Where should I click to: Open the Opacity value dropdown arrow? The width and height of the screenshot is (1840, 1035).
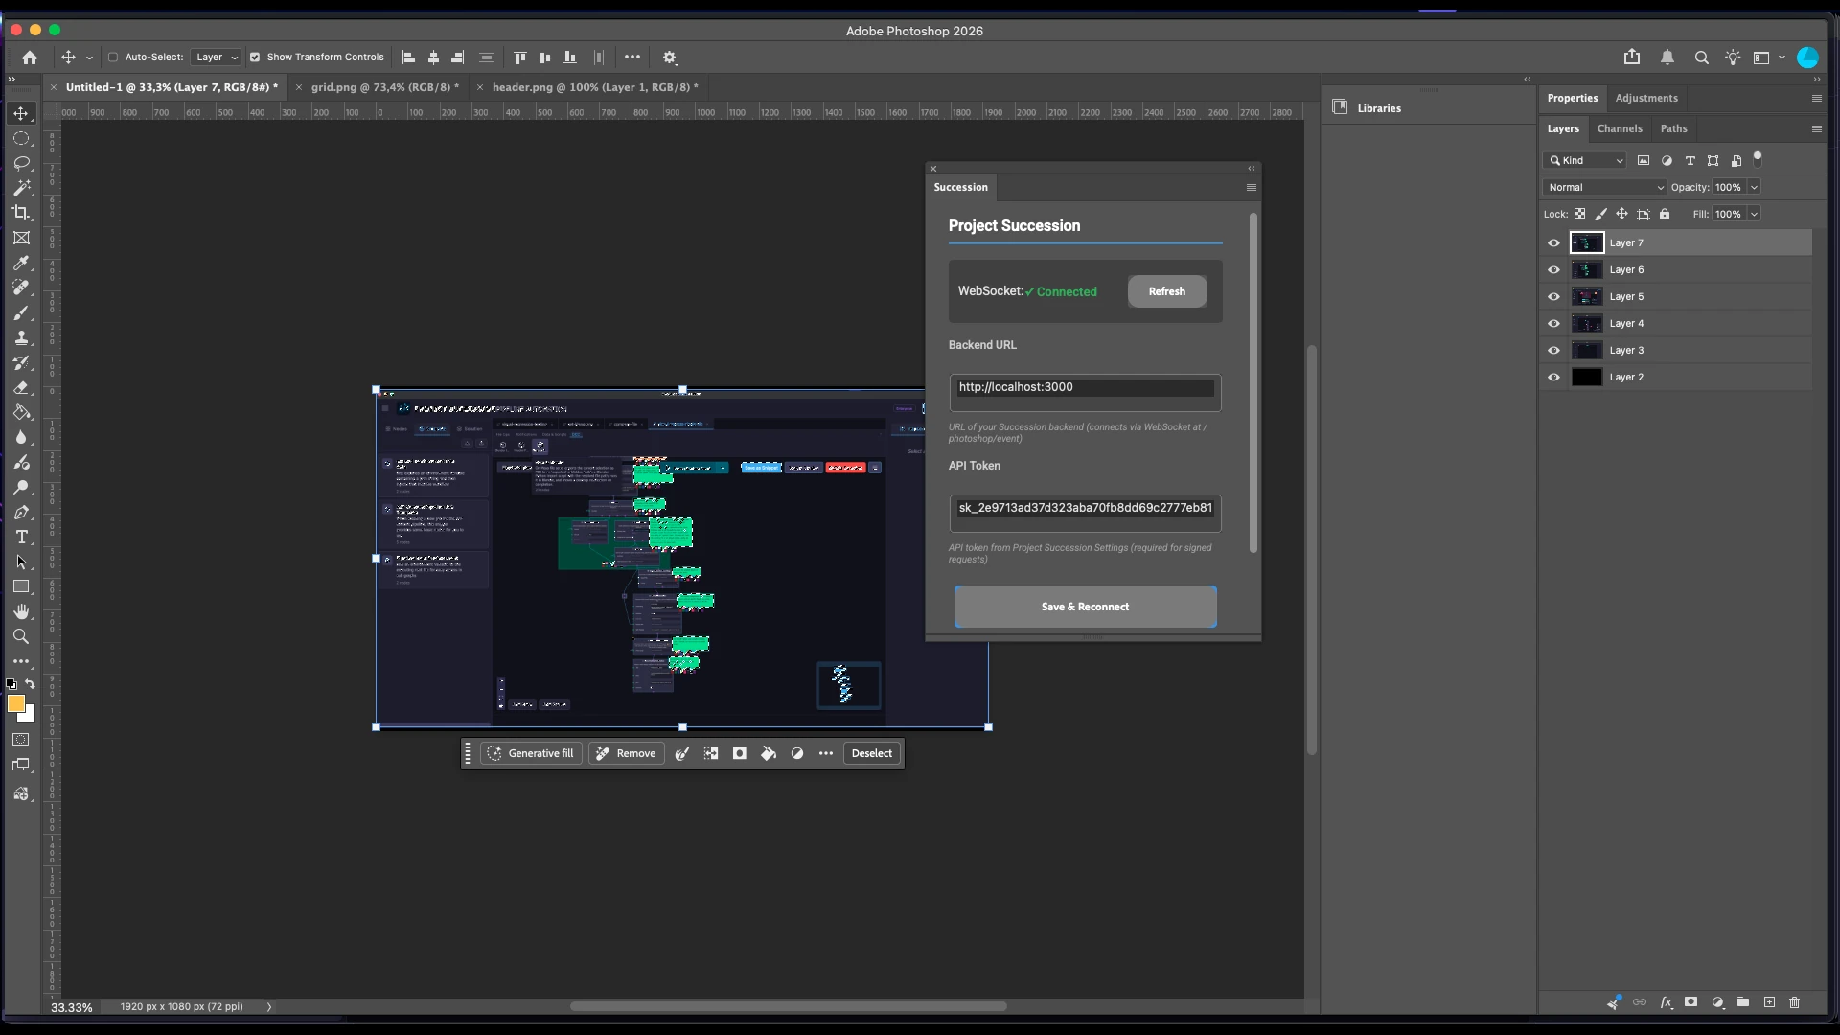1754,187
